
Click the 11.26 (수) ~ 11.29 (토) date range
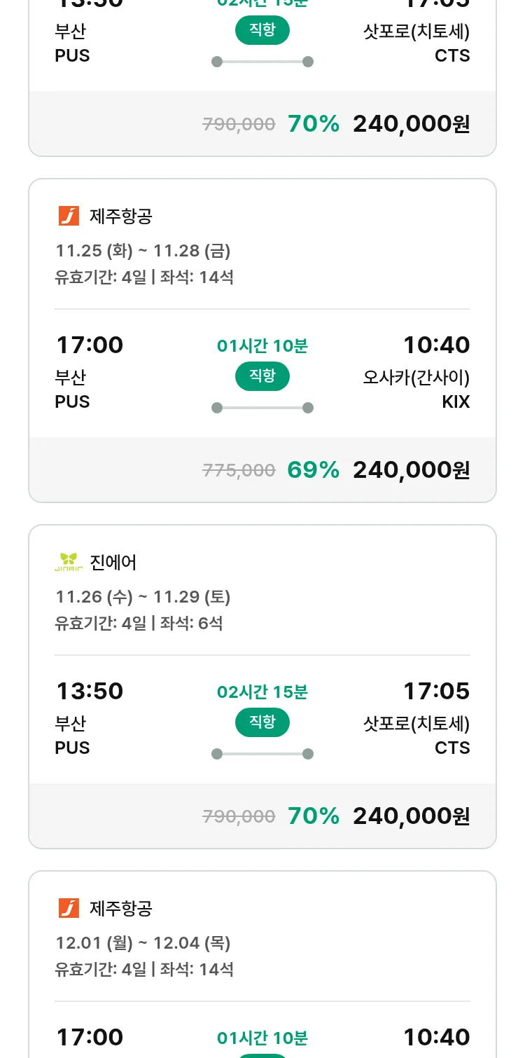[x=143, y=597]
